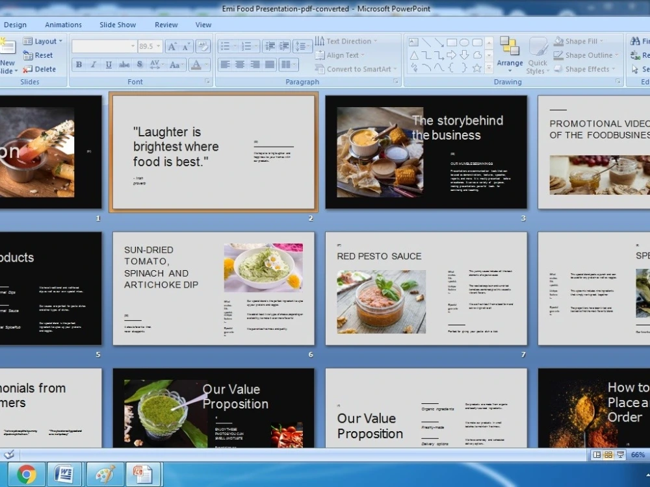Viewport: 650px width, 487px height.
Task: Open Shape Fill color options
Action: pos(578,41)
